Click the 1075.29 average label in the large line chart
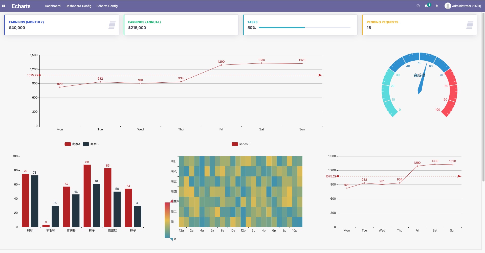This screenshot has height=253, width=485. pyautogui.click(x=33, y=75)
